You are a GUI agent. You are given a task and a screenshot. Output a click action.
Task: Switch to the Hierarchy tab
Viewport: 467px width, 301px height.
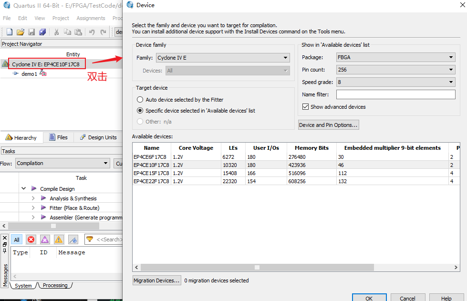click(21, 137)
